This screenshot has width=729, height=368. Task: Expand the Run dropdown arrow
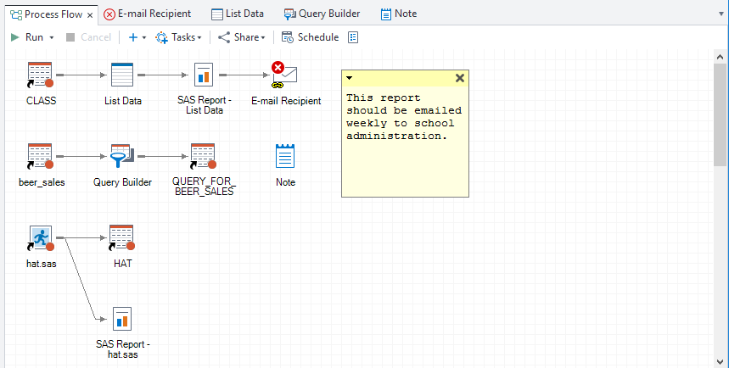click(52, 37)
